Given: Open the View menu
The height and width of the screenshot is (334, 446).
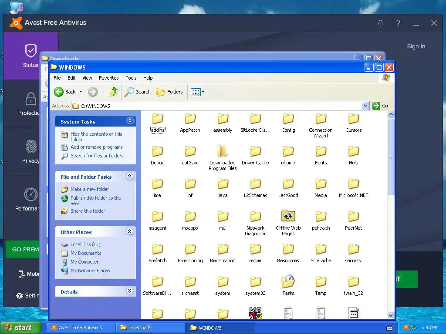Looking at the screenshot, I should [87, 78].
